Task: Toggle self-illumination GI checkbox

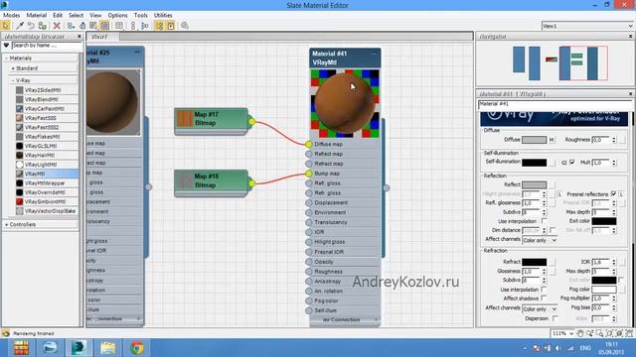Action: pyautogui.click(x=572, y=163)
